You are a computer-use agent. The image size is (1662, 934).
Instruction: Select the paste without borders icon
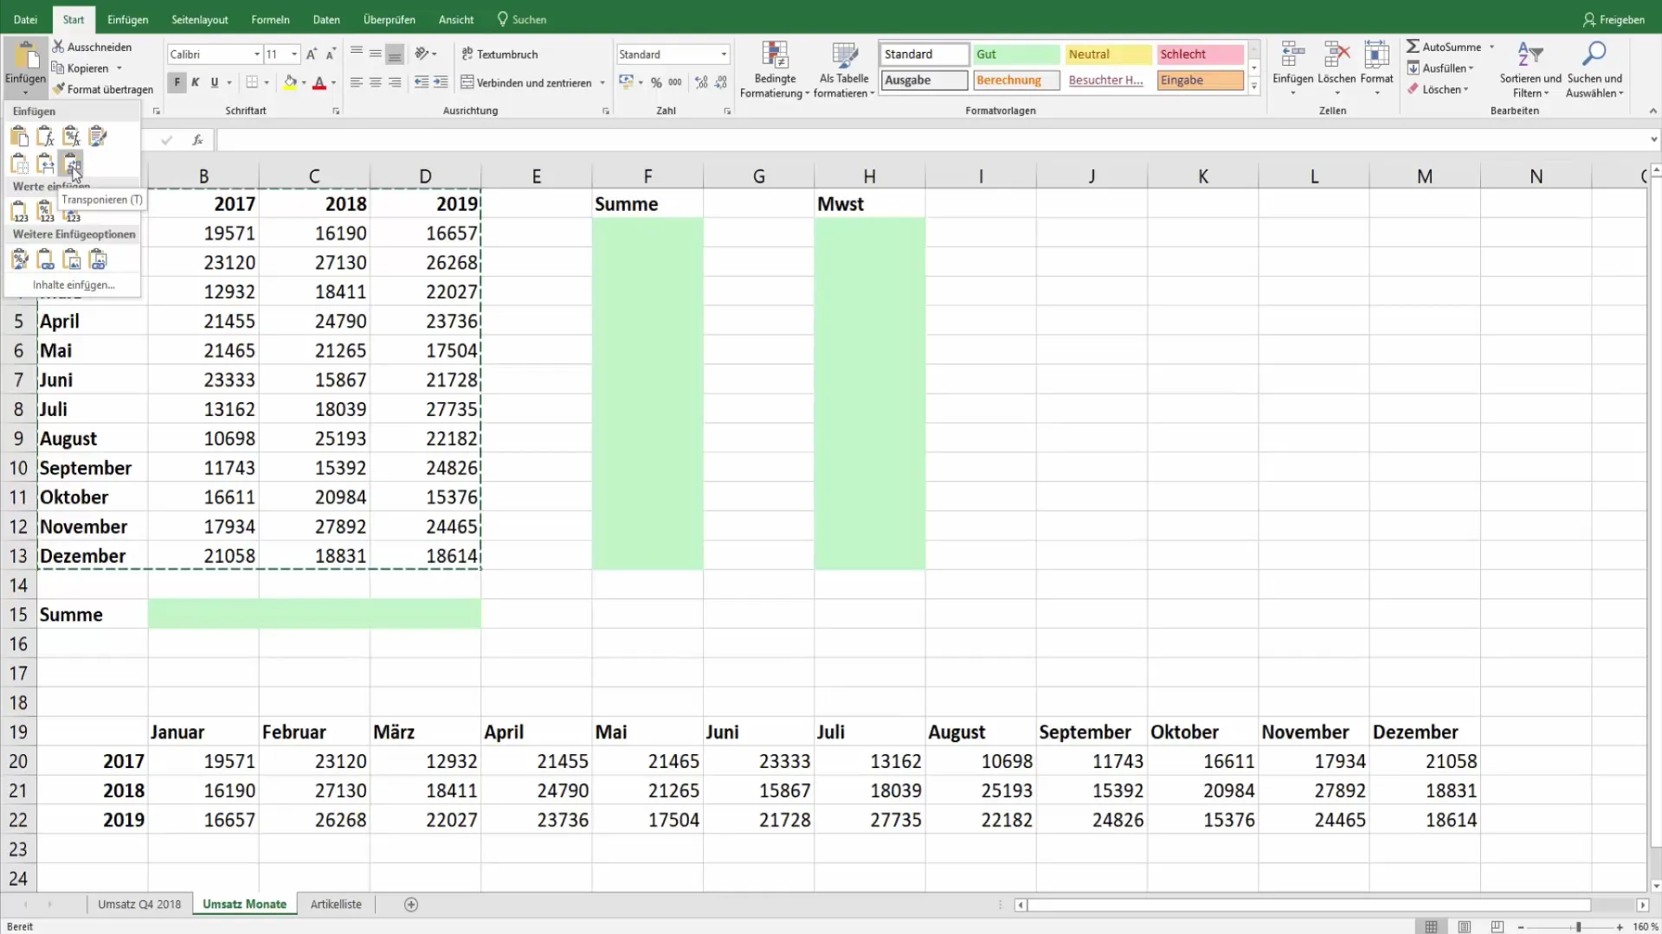click(x=19, y=163)
